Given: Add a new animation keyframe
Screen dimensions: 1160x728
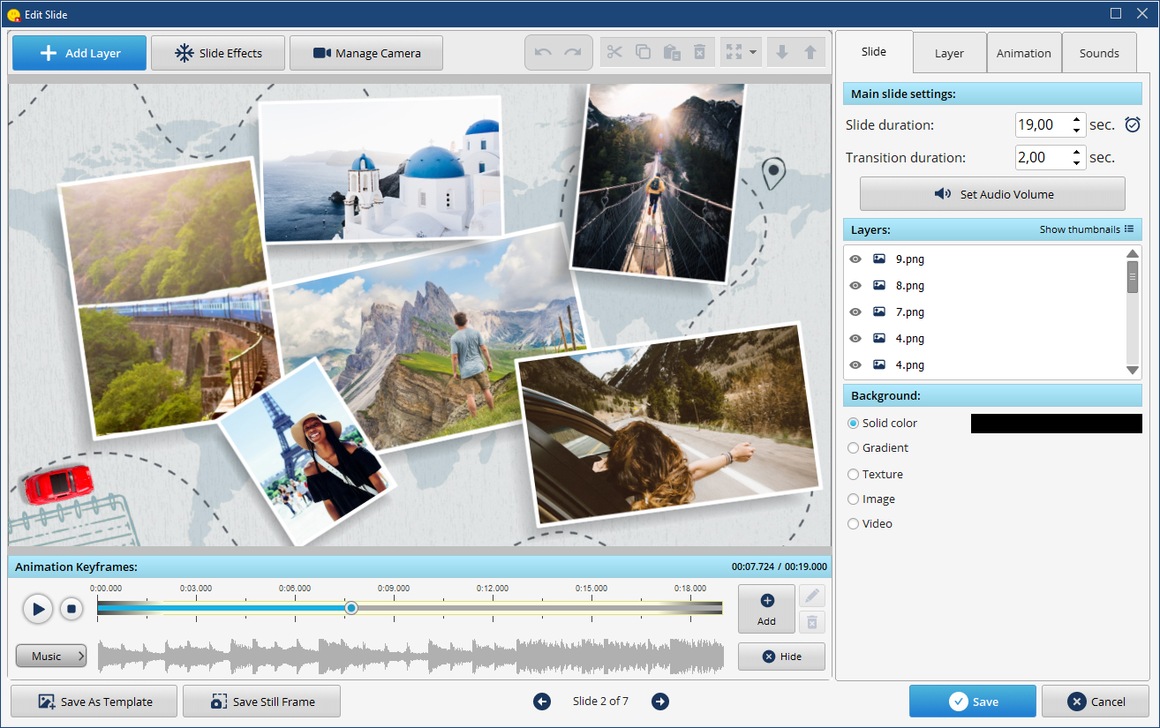Looking at the screenshot, I should pos(766,609).
